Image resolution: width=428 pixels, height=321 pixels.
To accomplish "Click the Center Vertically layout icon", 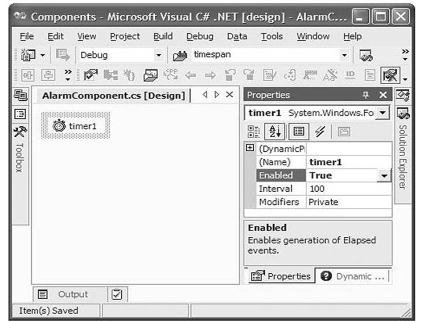I will 48,75.
